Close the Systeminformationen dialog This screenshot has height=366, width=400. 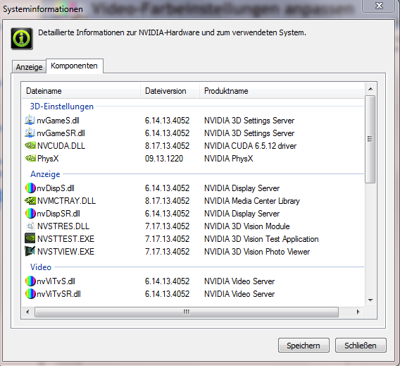pos(379,6)
